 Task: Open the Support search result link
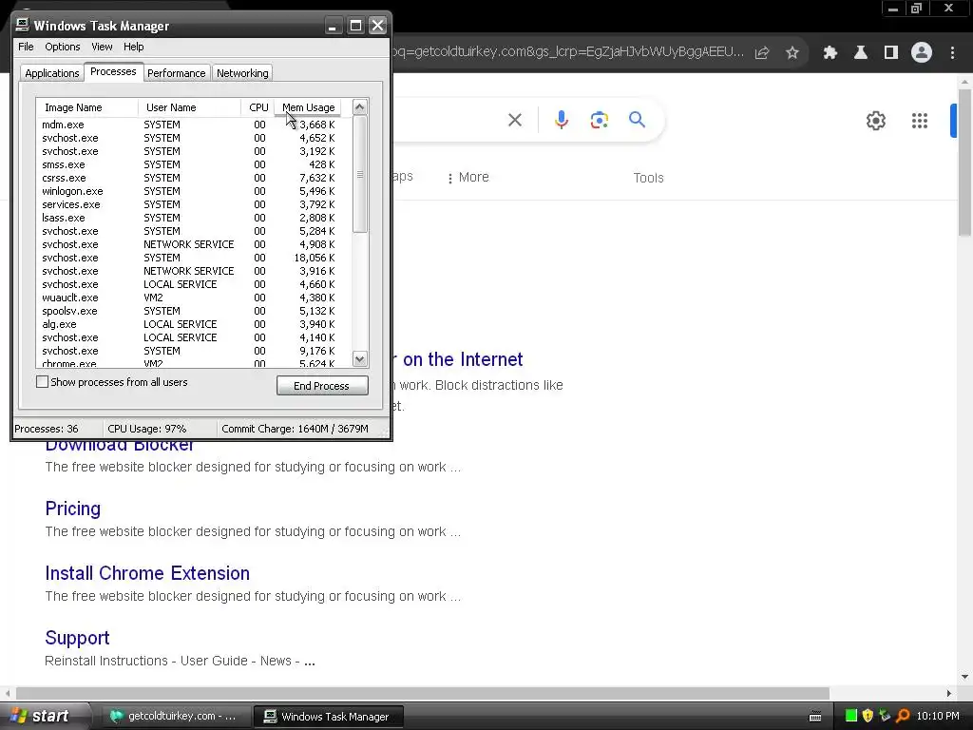tap(77, 638)
